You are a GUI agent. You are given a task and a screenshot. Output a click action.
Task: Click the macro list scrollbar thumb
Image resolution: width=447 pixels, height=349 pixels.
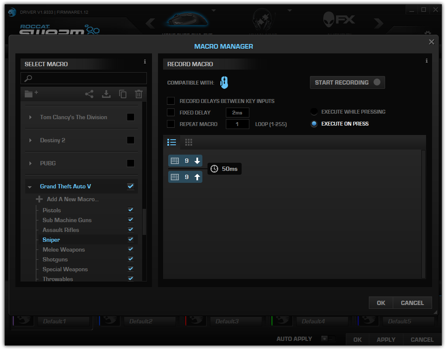tap(144, 222)
